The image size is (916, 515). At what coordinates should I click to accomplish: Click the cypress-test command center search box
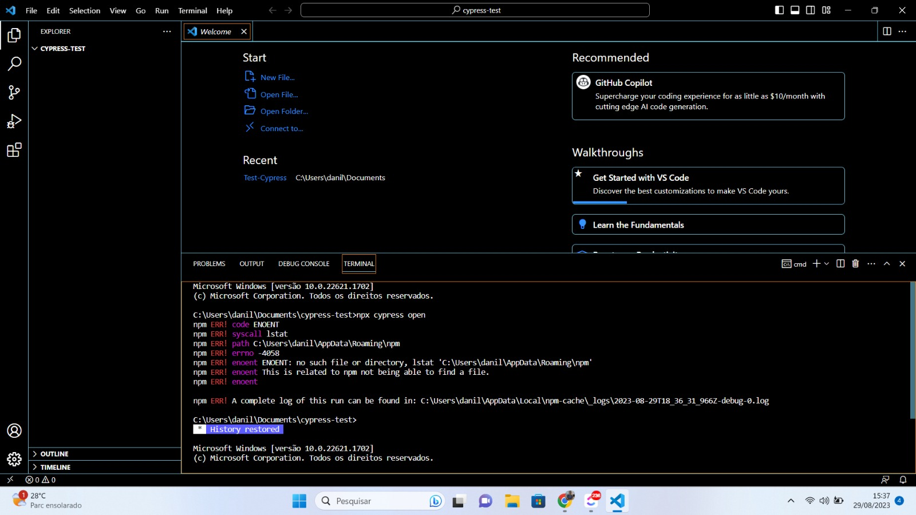(x=475, y=10)
